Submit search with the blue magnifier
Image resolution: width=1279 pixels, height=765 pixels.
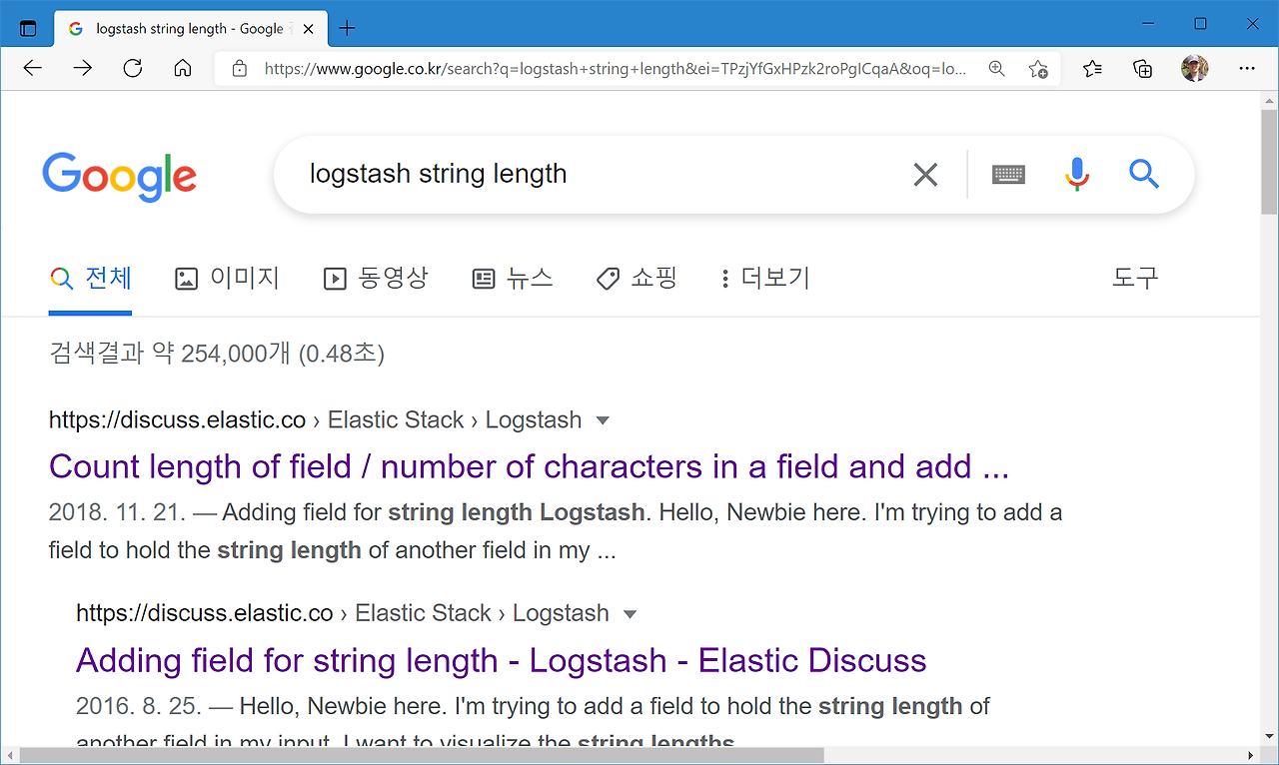pyautogui.click(x=1144, y=175)
